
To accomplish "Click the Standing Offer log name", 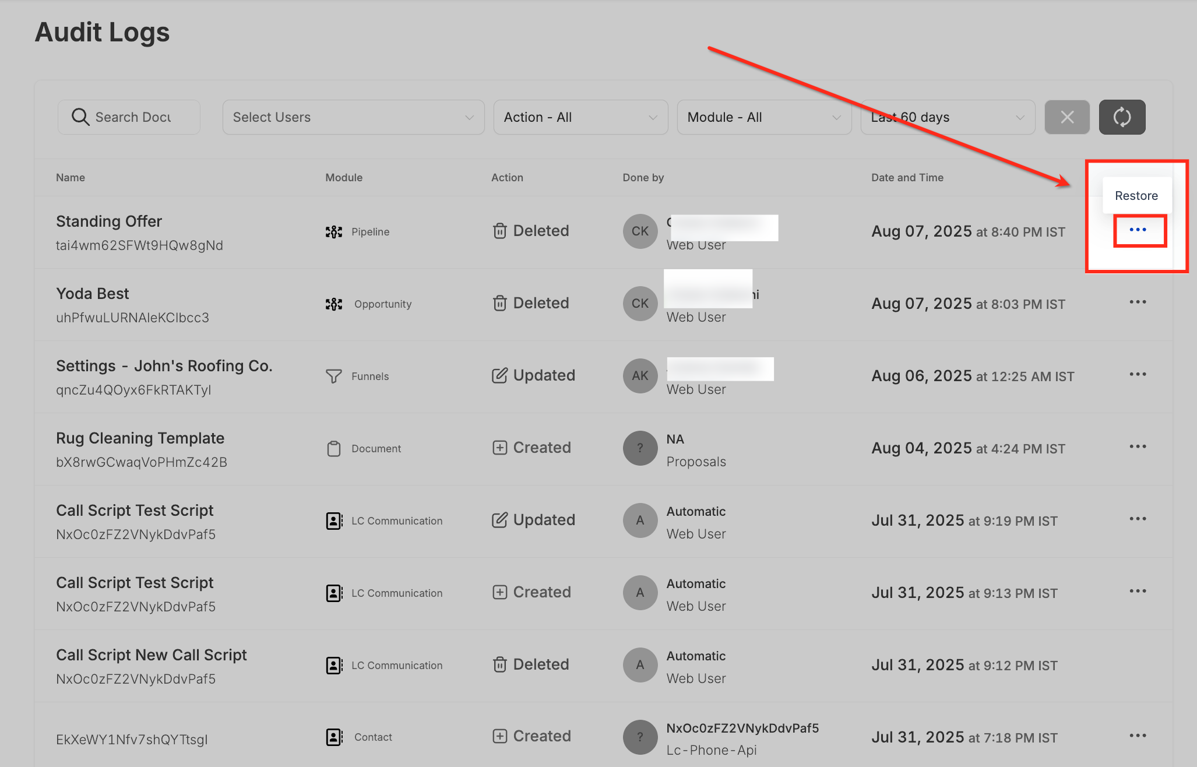I will [109, 221].
